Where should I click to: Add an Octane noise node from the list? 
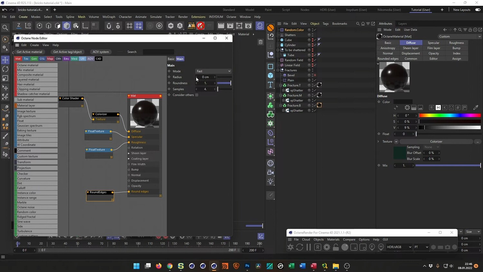click(x=36, y=207)
